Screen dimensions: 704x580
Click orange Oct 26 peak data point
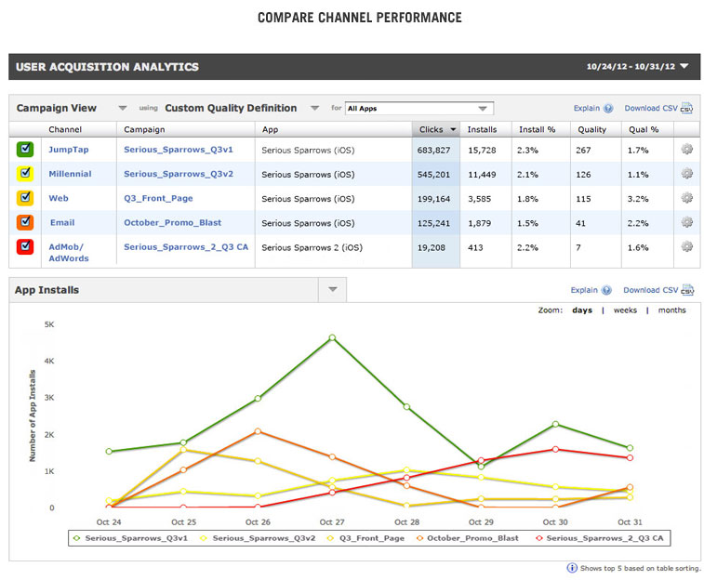[x=258, y=430]
